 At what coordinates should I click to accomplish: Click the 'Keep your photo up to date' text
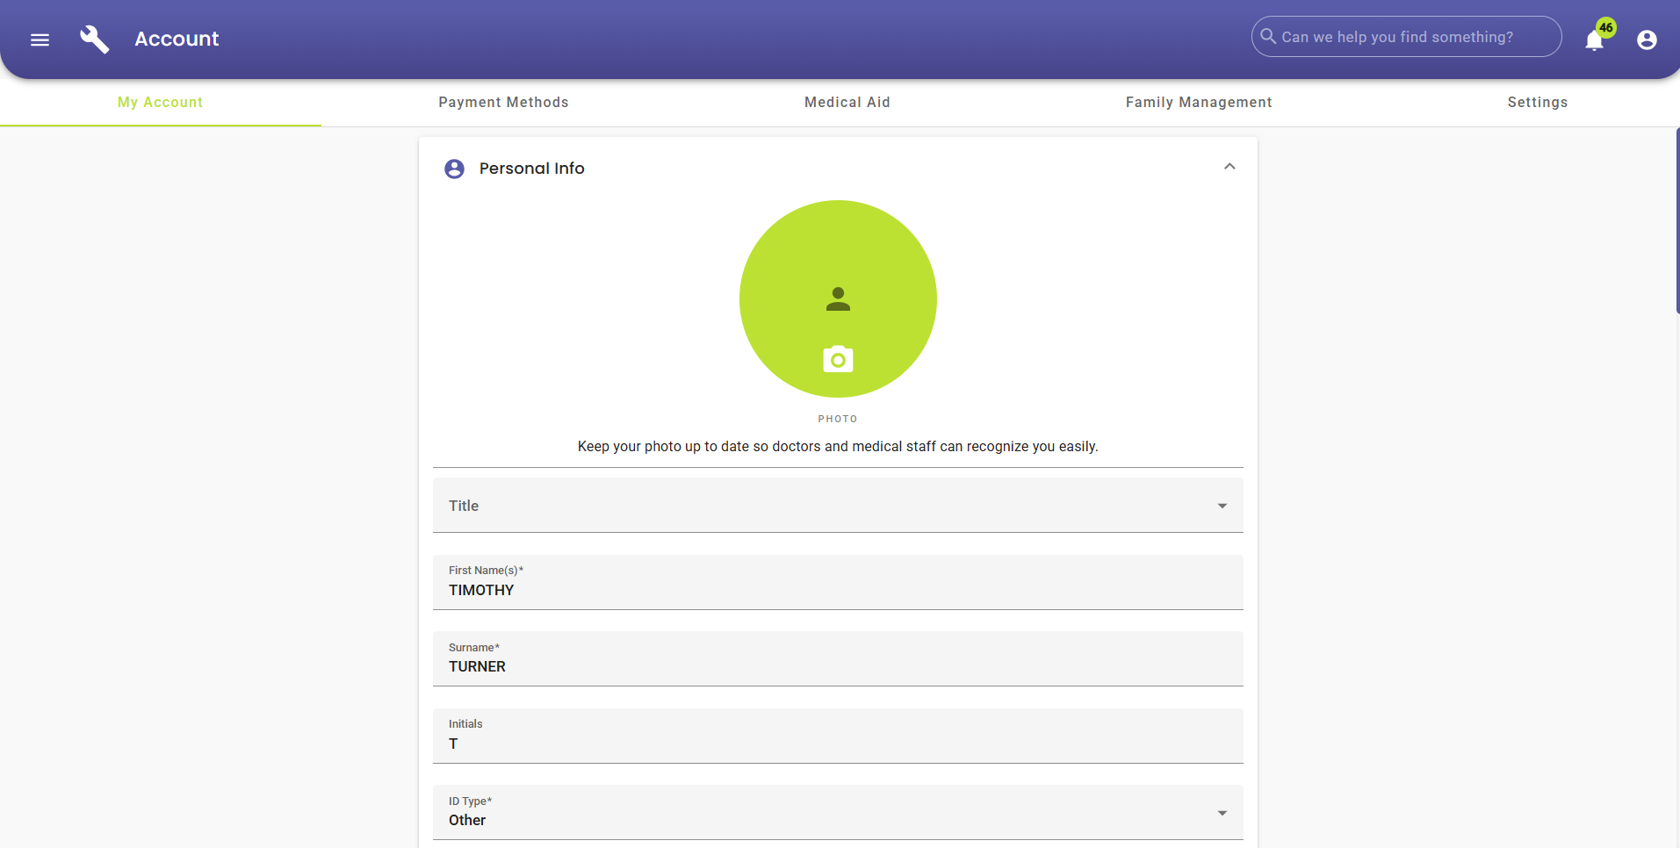[x=838, y=447]
